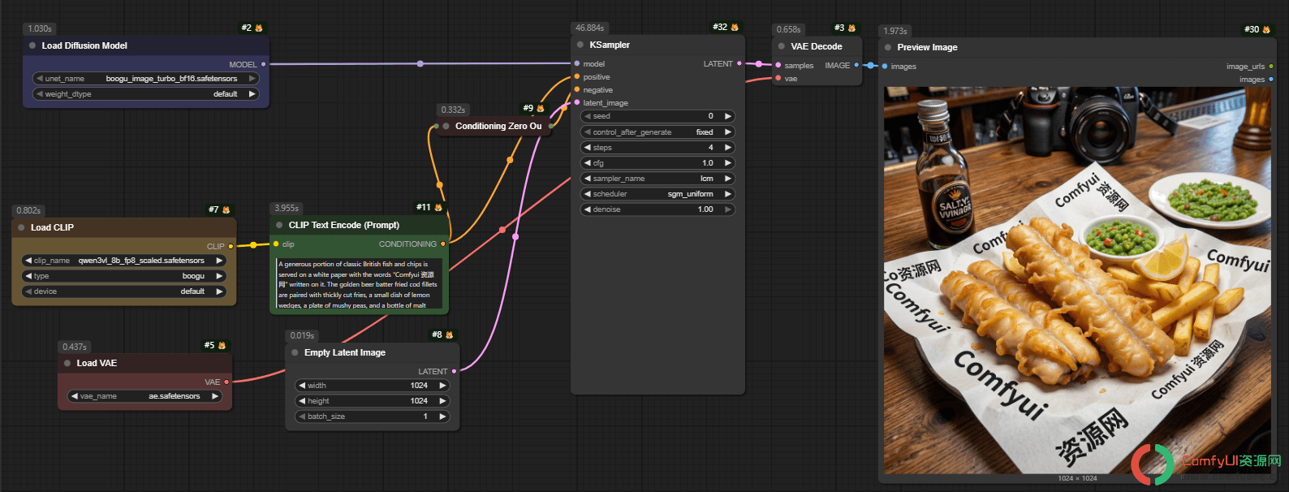Open the sampler_name dropdown in KSampler
The width and height of the screenshot is (1289, 492).
coord(658,179)
